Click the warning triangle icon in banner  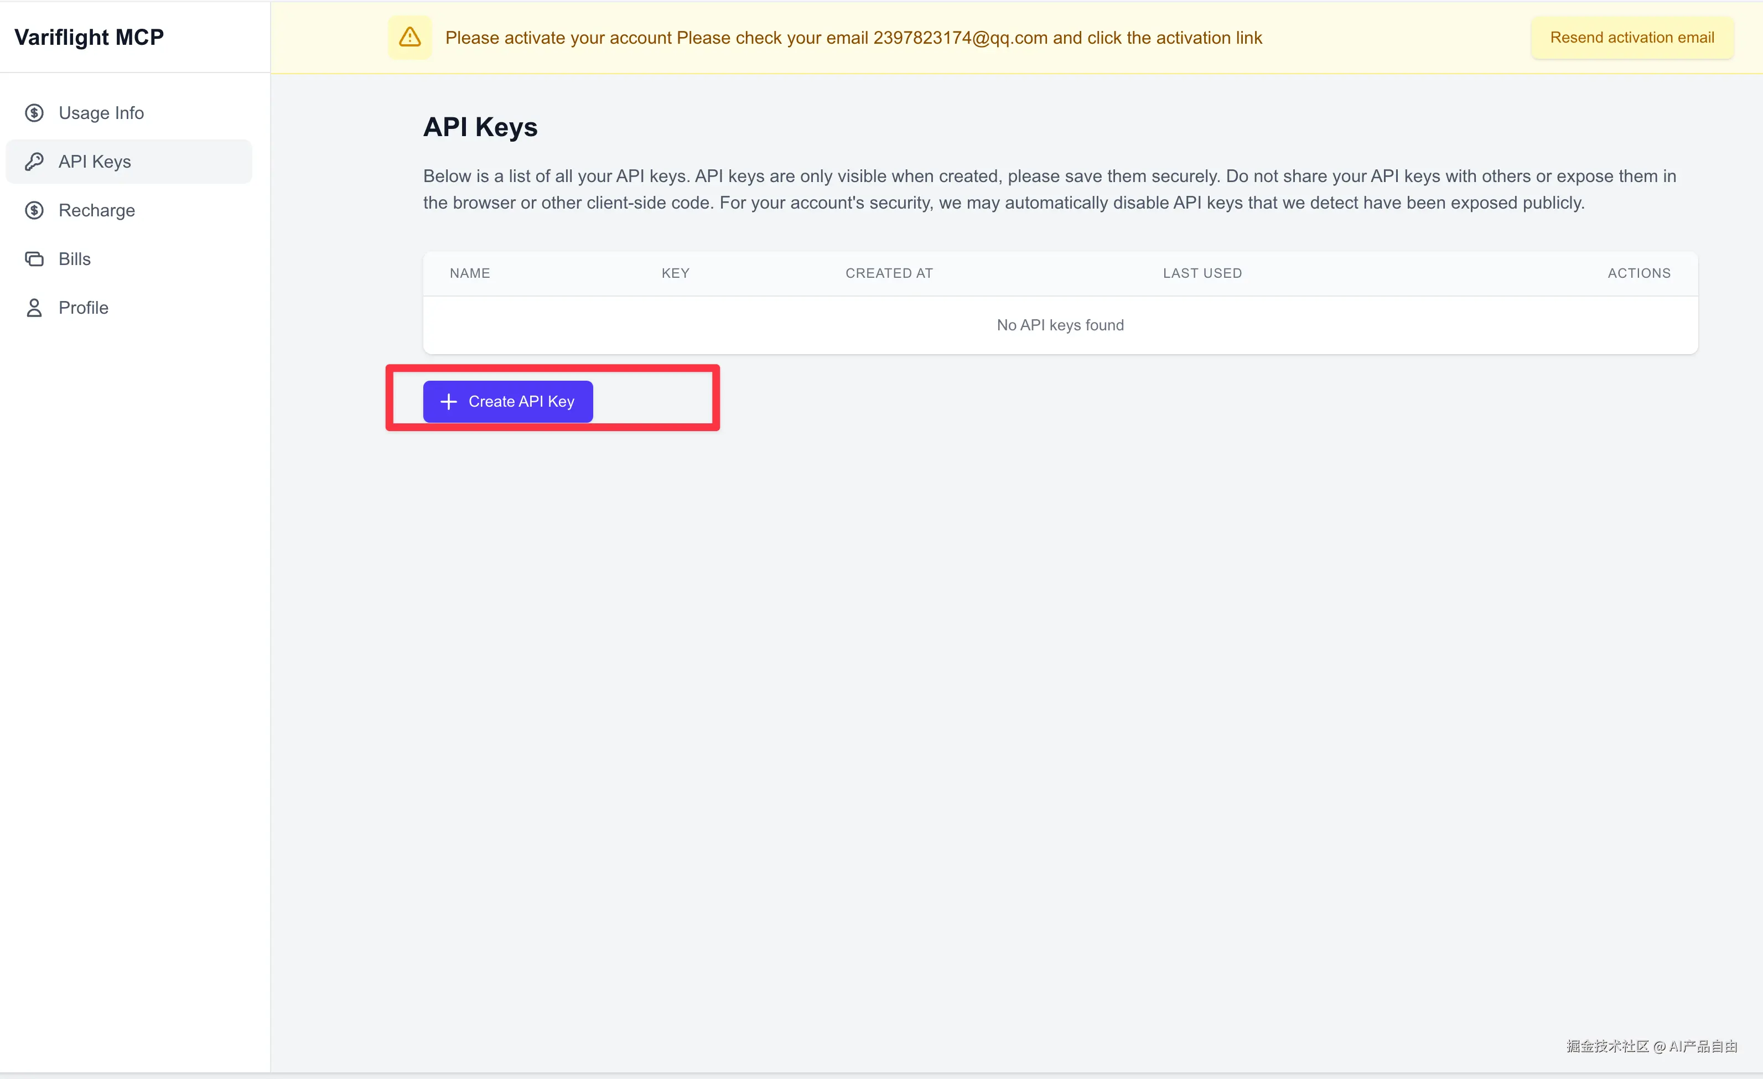(409, 37)
